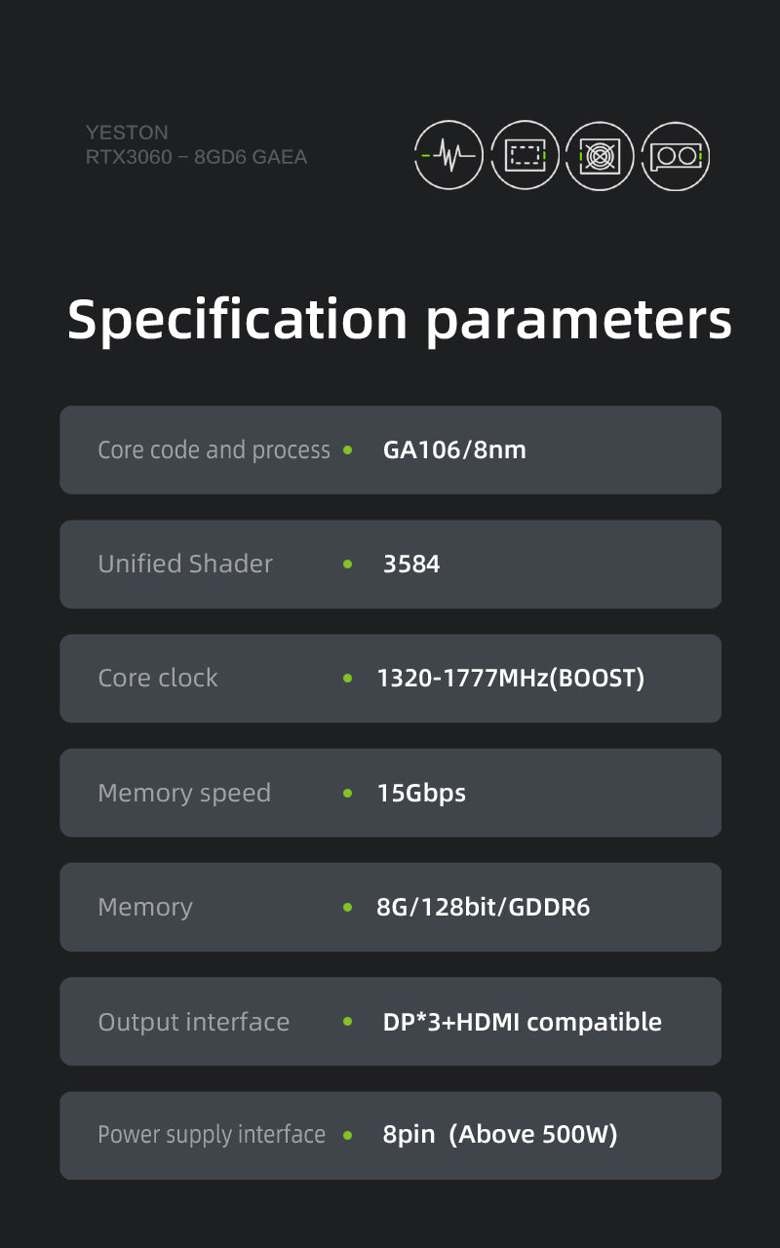Viewport: 780px width, 1248px height.
Task: Click the 8pin (Above 500W) value
Action: click(500, 1135)
